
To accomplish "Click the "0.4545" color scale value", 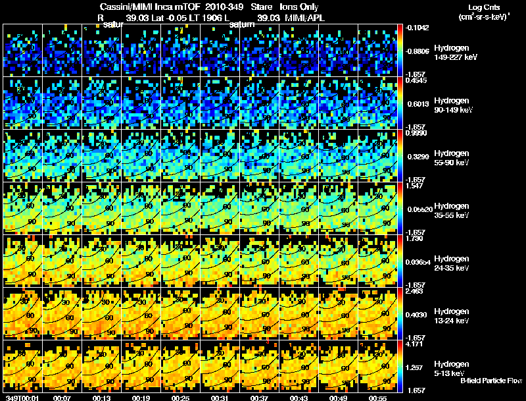I will tap(416, 80).
